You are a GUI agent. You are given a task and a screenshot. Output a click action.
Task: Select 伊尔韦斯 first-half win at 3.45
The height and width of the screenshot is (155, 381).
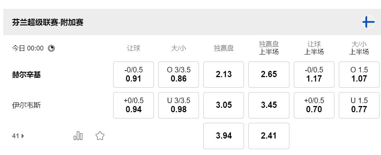(269, 105)
